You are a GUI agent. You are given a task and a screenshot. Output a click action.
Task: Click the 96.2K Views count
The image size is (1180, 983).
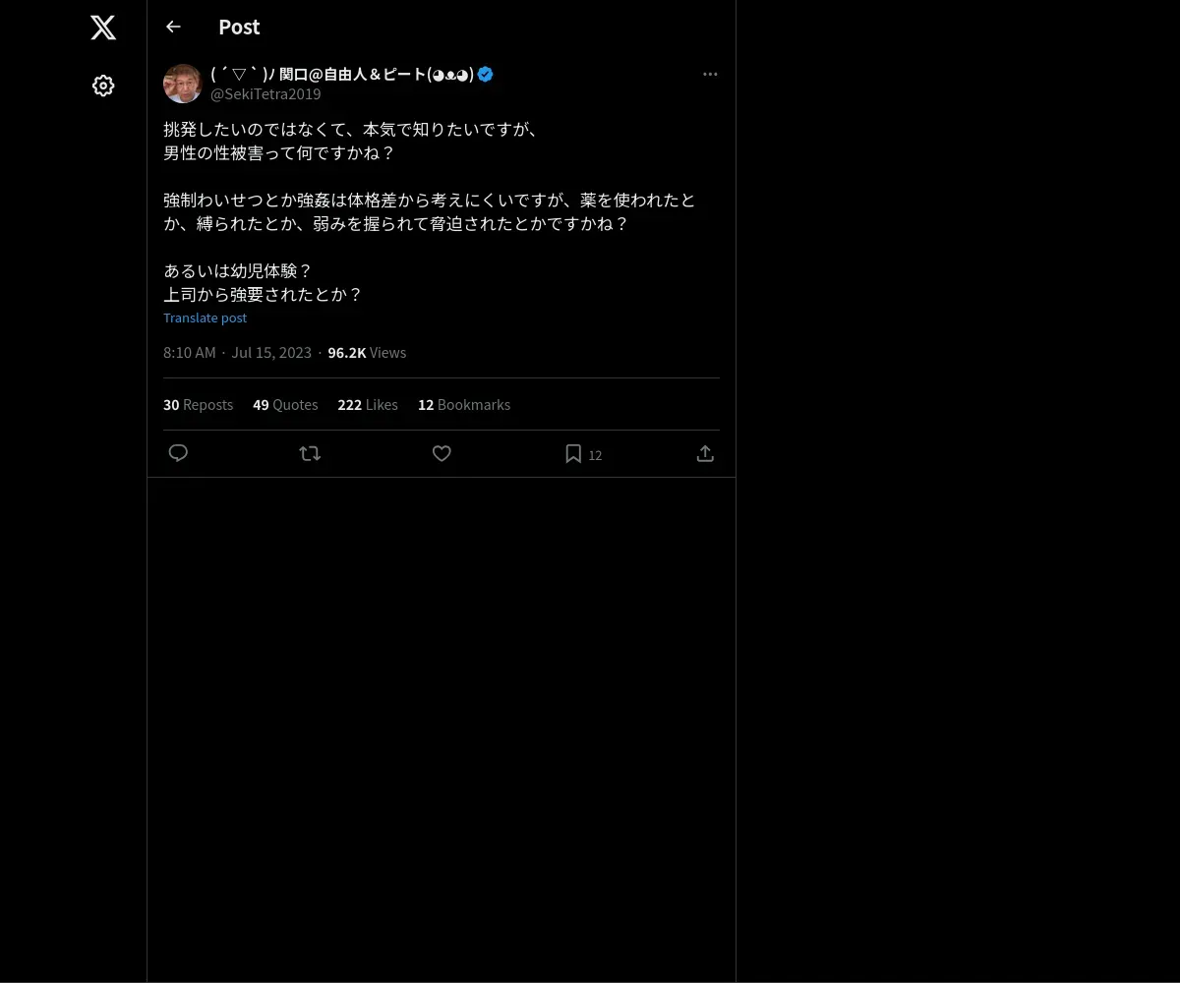coord(367,353)
